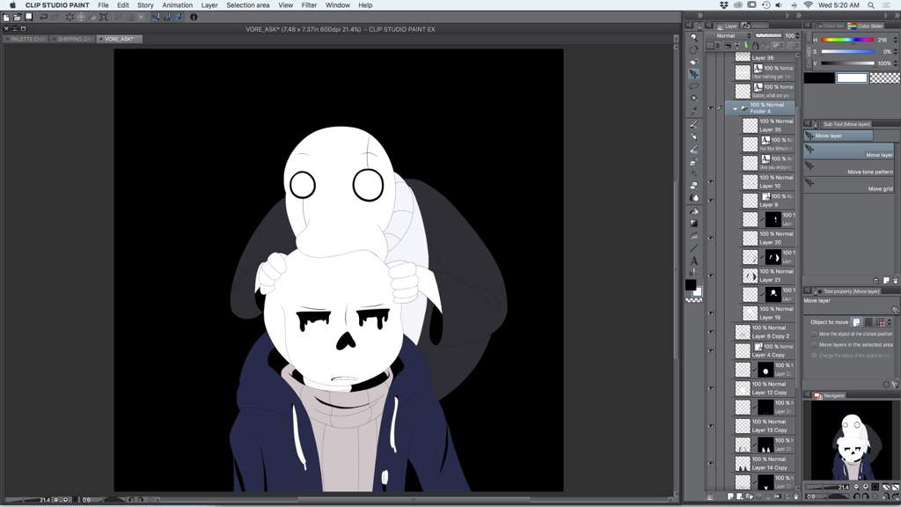Viewport: 901px width, 507px height.
Task: Click the Undo arrow icon
Action: coord(44,18)
